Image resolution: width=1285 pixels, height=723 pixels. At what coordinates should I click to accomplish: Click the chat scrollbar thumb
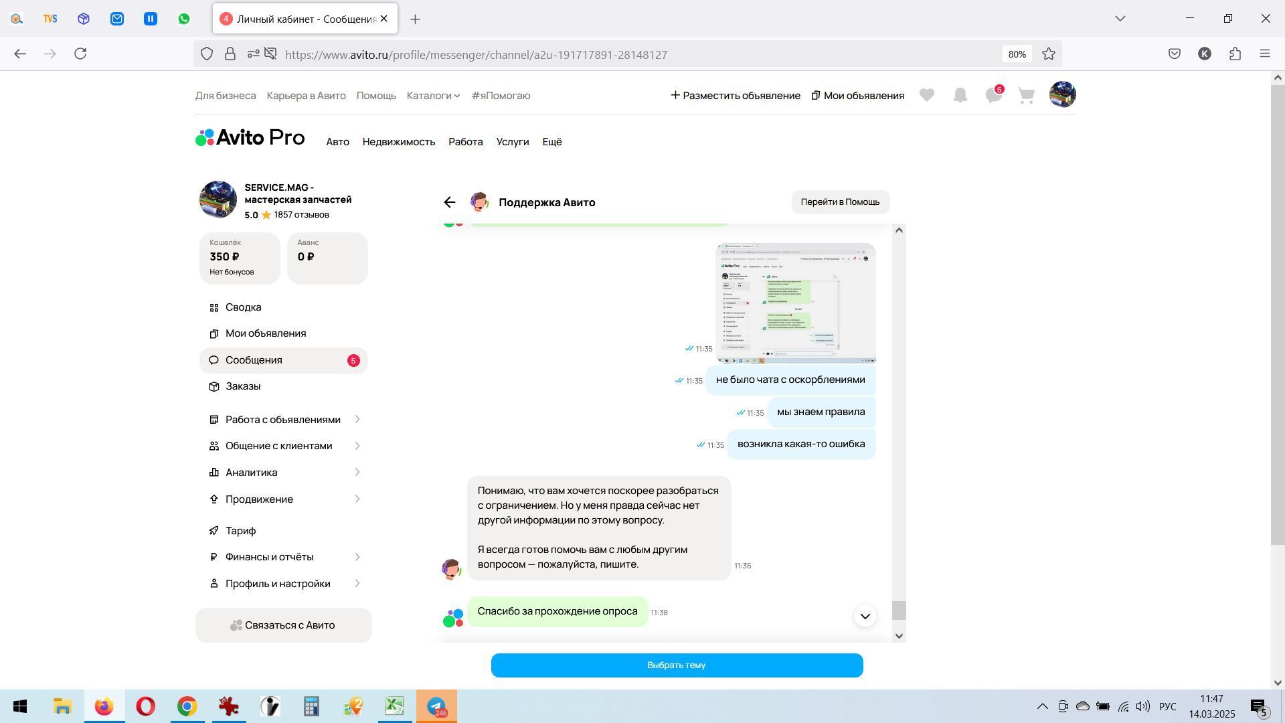[x=899, y=611]
